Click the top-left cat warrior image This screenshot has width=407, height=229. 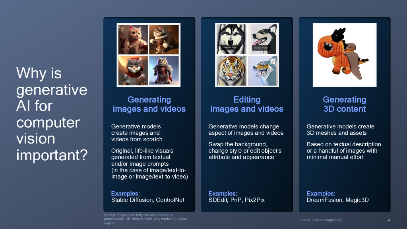(x=133, y=39)
